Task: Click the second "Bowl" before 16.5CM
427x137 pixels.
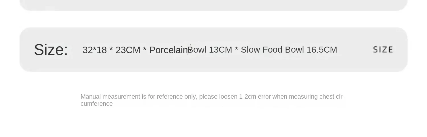Action: [x=295, y=50]
